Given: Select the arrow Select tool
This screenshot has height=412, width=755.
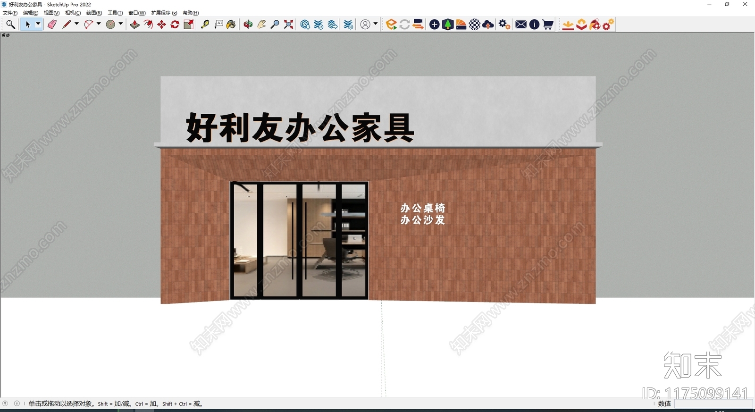Looking at the screenshot, I should tap(27, 25).
